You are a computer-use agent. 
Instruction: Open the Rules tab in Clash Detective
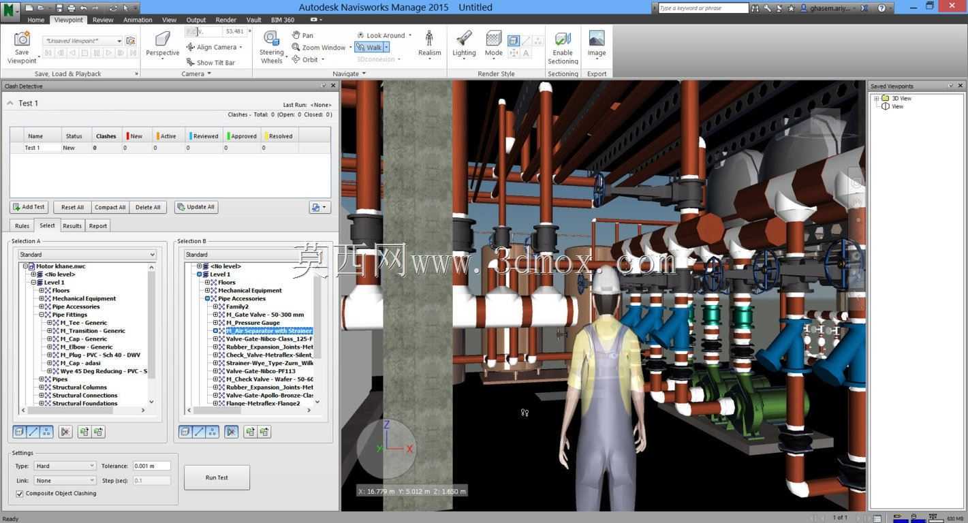(22, 226)
